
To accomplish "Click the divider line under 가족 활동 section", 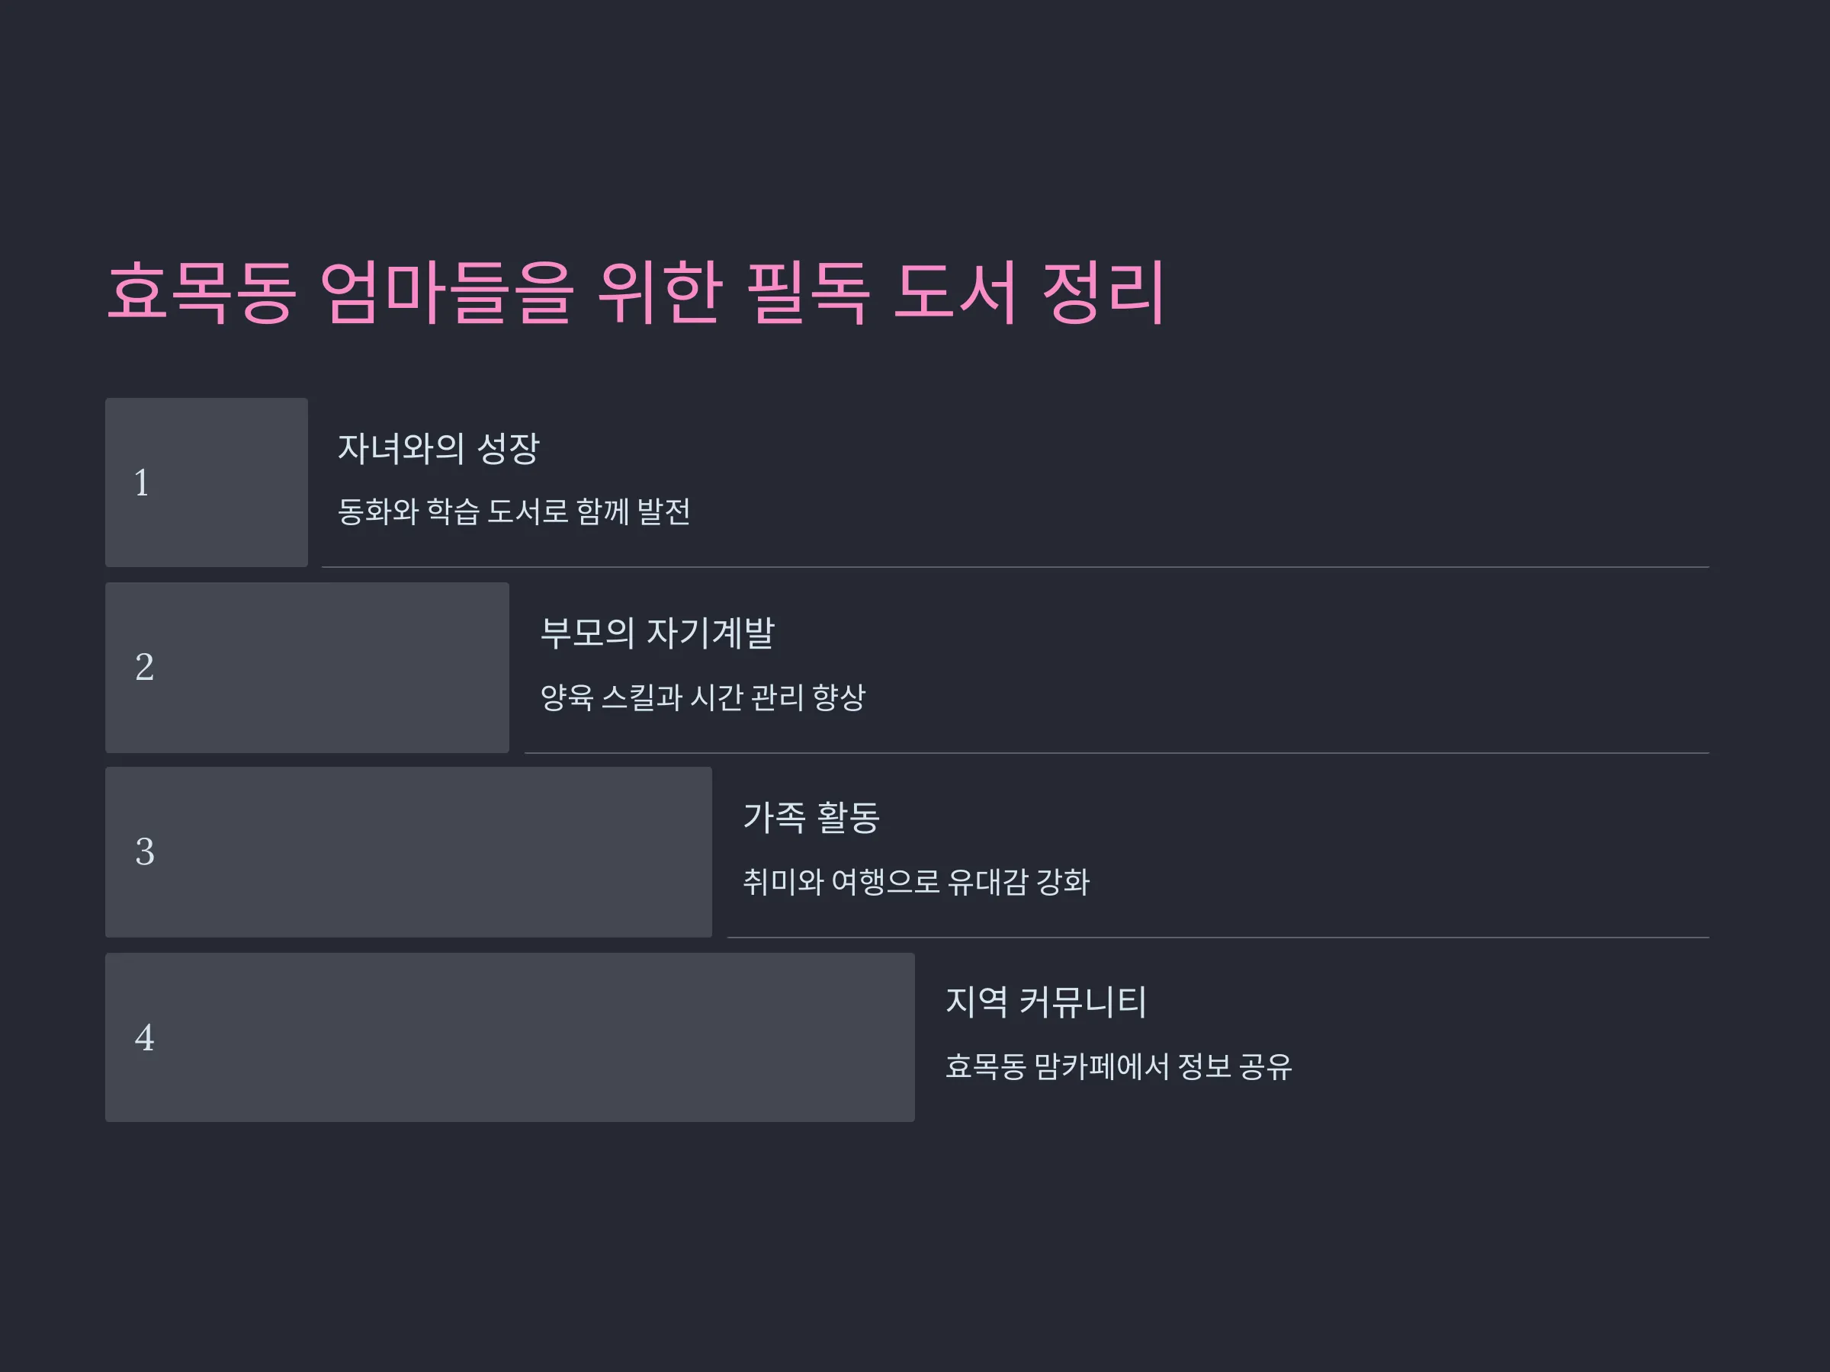I will pyautogui.click(x=1218, y=938).
